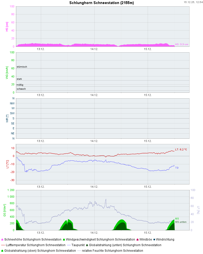
Task: Click the 'HS: 3,3 cm' value label
Action: (182, 44)
